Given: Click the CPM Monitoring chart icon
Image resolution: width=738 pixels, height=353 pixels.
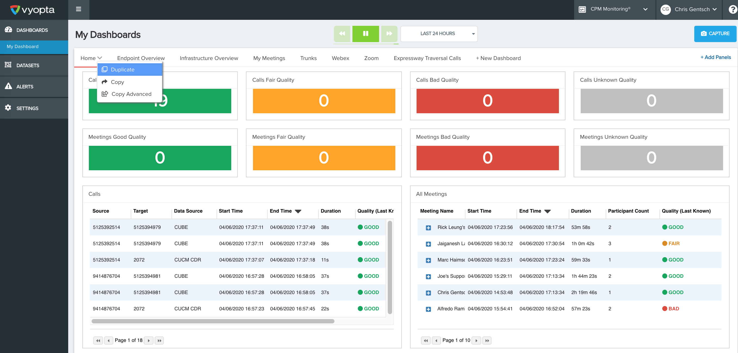Looking at the screenshot, I should [x=582, y=10].
